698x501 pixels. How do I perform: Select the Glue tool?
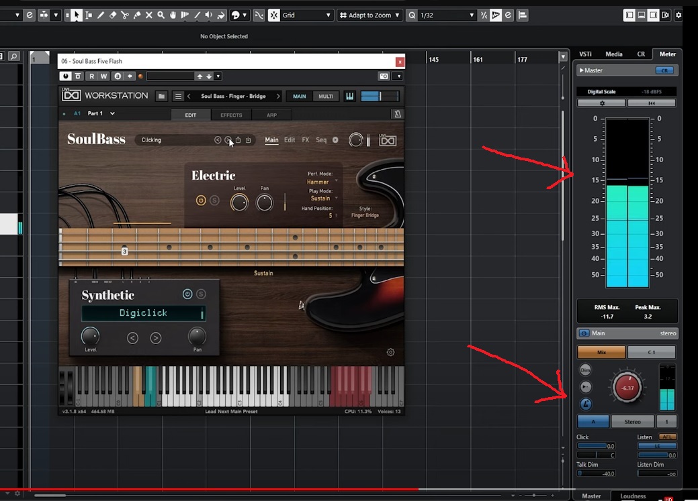pyautogui.click(x=136, y=15)
